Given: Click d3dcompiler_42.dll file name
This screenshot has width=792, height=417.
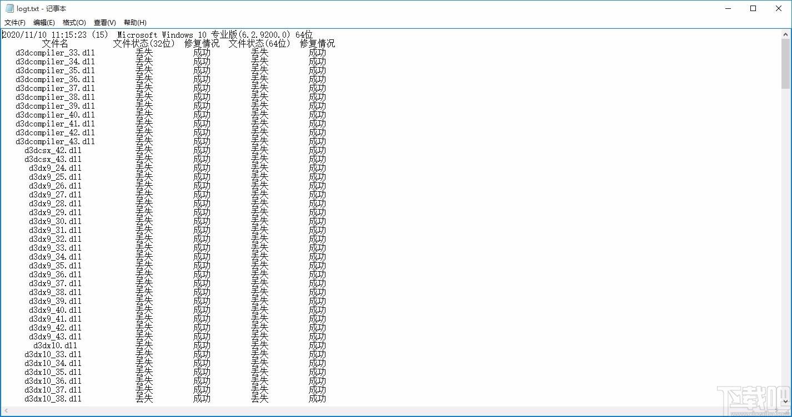Looking at the screenshot, I should point(55,133).
